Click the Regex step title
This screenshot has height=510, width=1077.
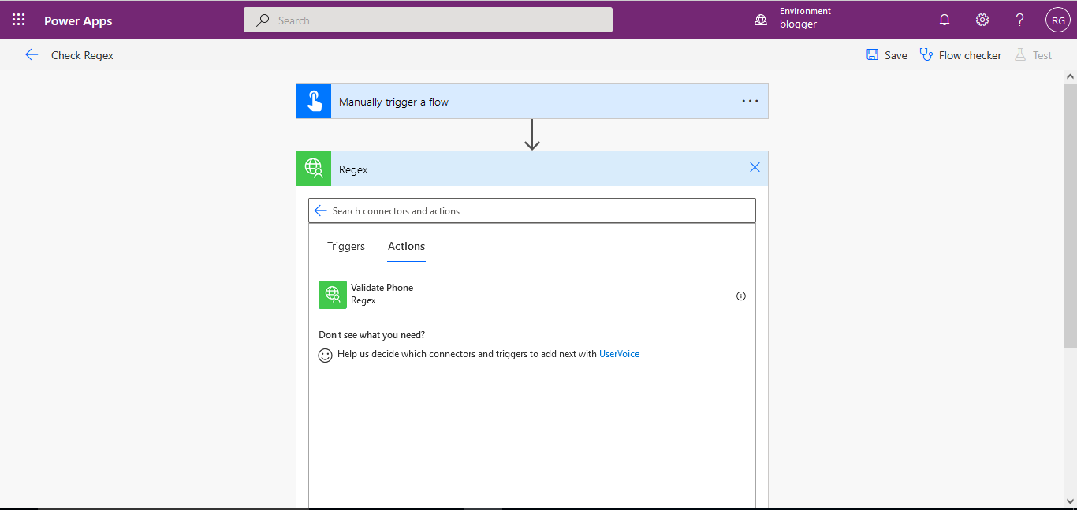coord(353,169)
